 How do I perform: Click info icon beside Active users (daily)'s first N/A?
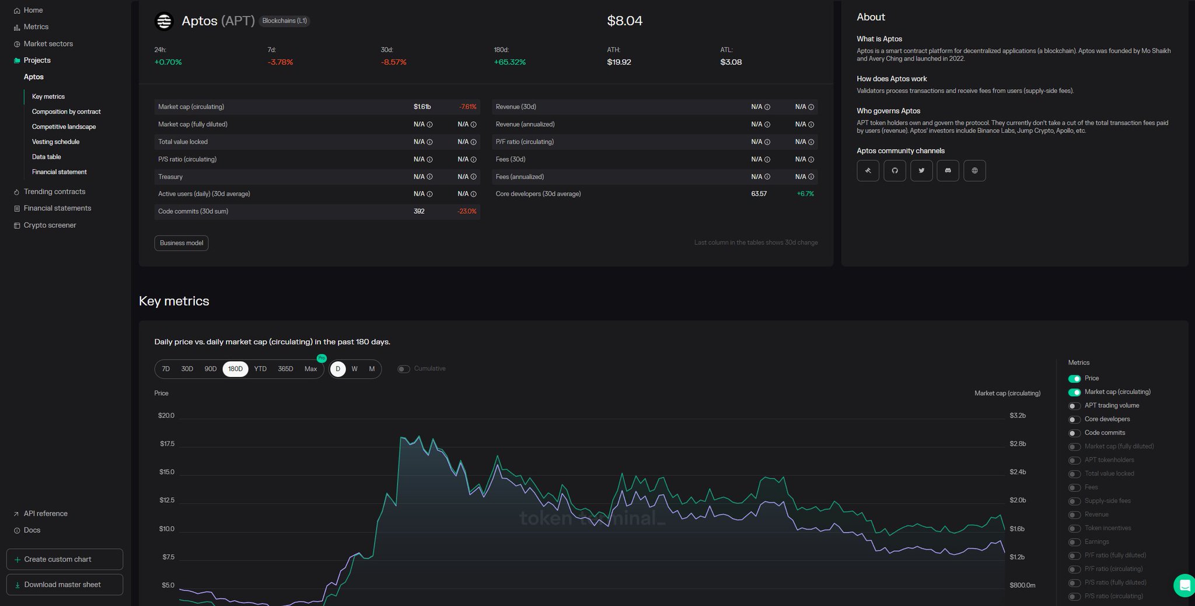click(x=429, y=194)
